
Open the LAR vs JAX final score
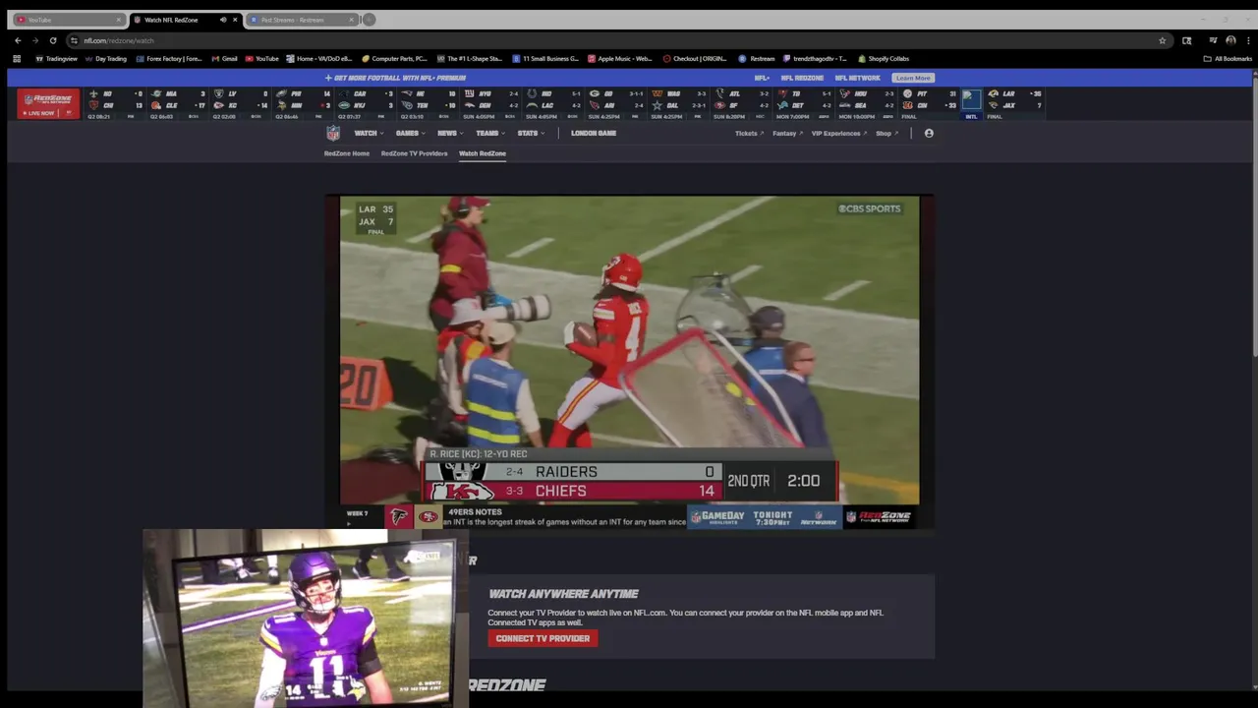(1014, 103)
